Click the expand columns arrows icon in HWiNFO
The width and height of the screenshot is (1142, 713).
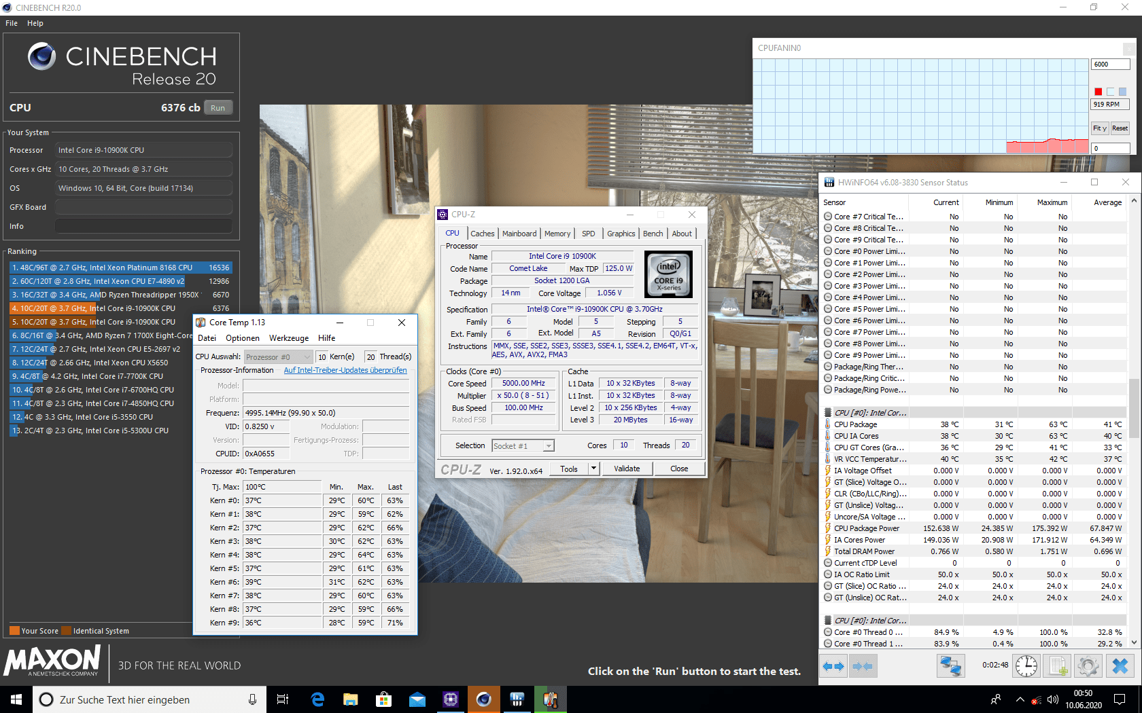833,666
